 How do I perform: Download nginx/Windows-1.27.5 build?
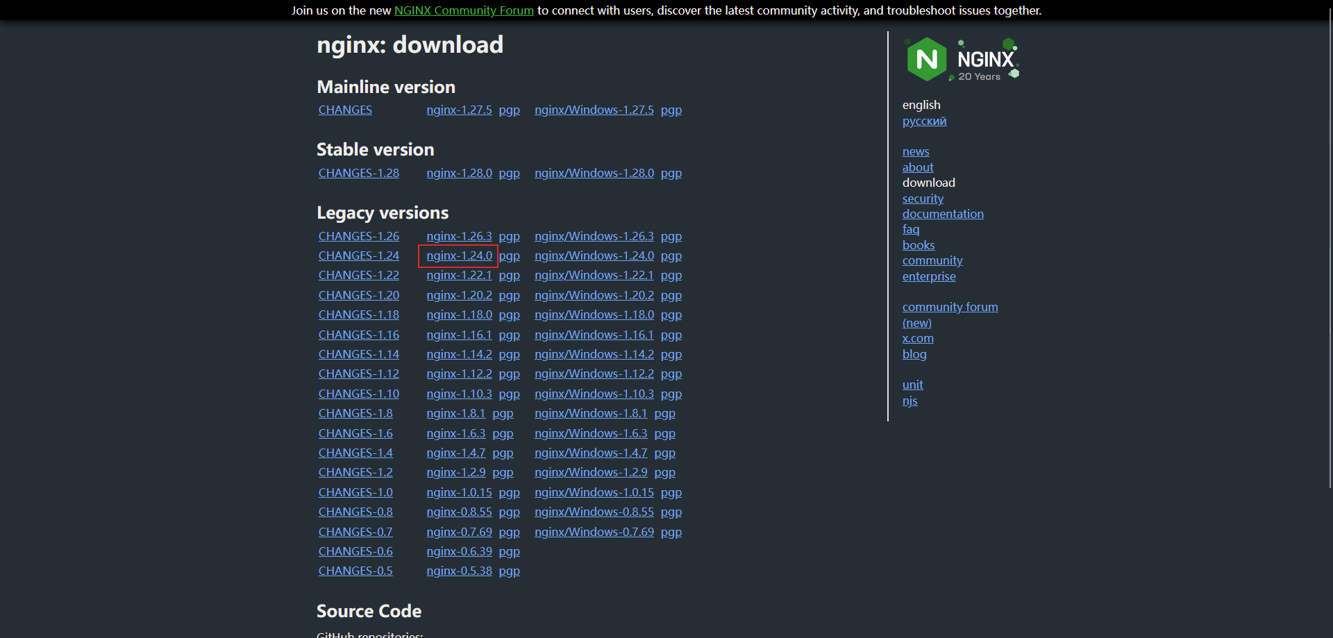point(594,110)
